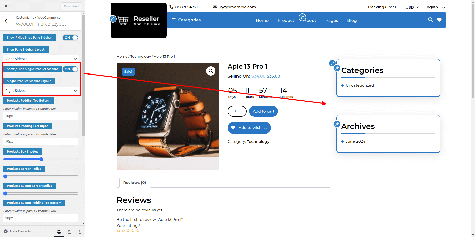Open the Pages menu item
475x237 pixels.
(332, 20)
